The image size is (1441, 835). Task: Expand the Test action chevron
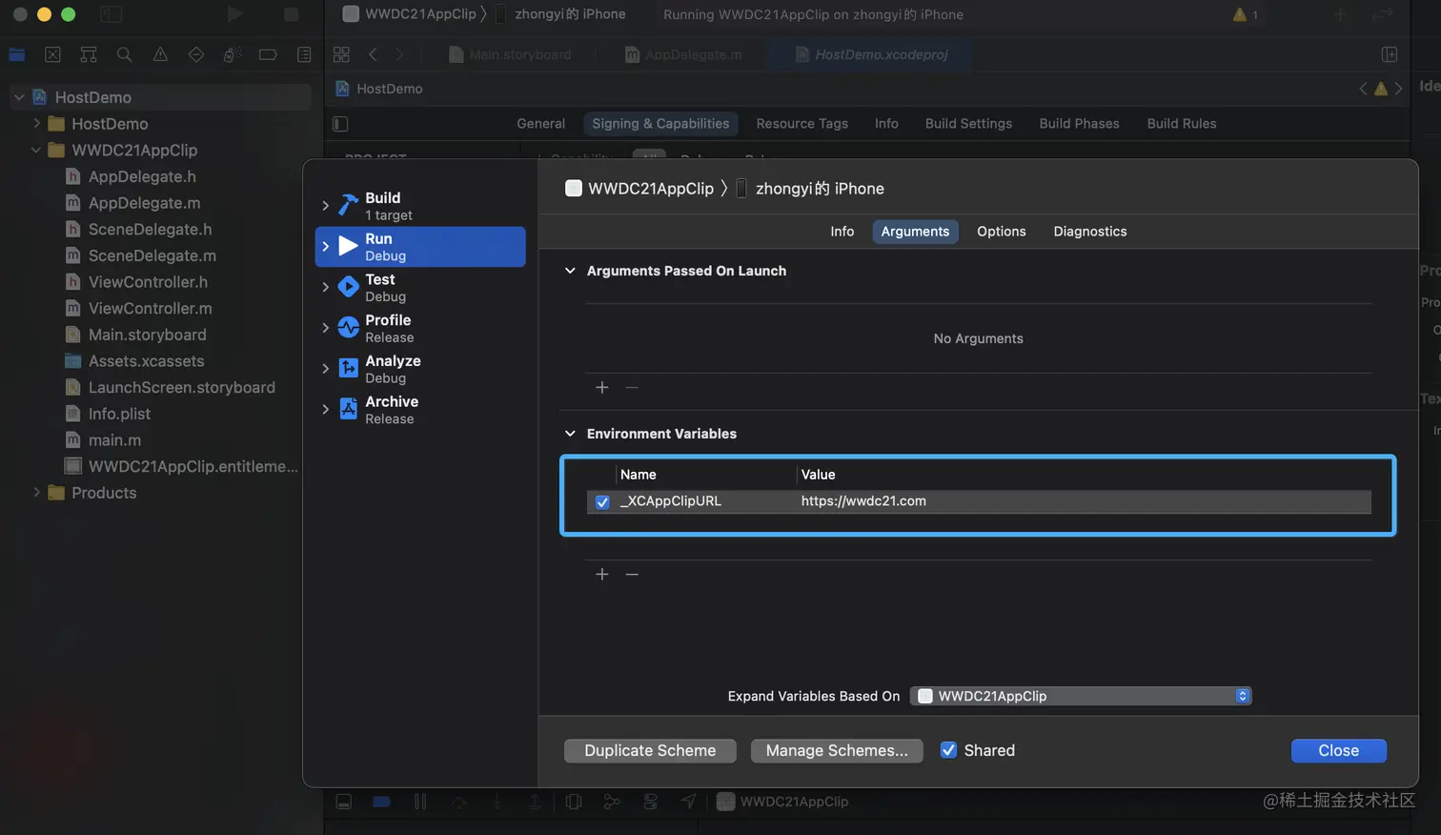coord(325,287)
